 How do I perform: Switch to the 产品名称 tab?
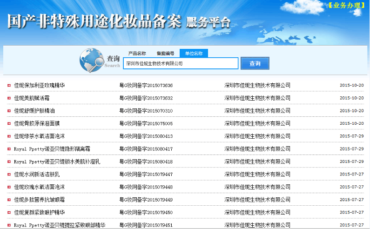(137, 54)
